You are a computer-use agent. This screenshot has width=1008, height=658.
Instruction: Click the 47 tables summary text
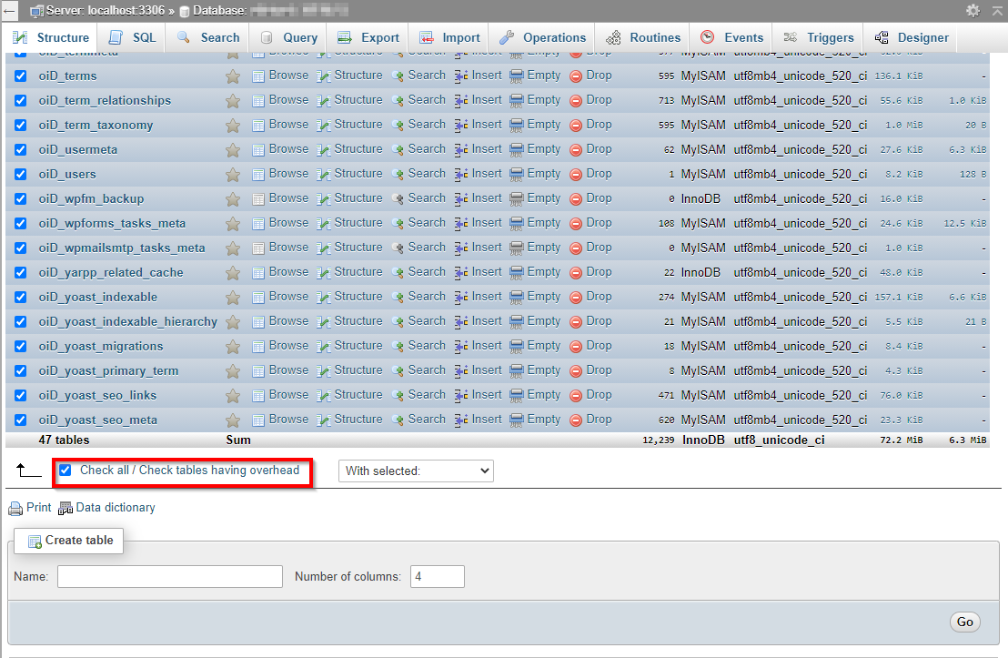click(x=64, y=440)
